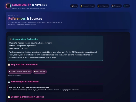This screenshot has width=136, height=102.
Task: Click the memo icon by Content Sources
Action: (x=9, y=97)
